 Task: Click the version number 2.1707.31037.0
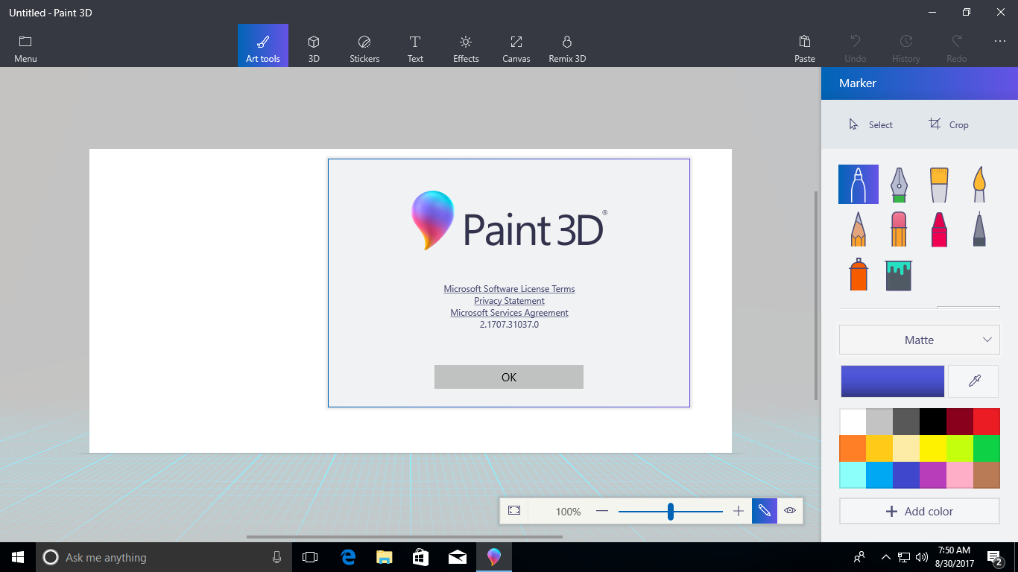click(x=509, y=325)
